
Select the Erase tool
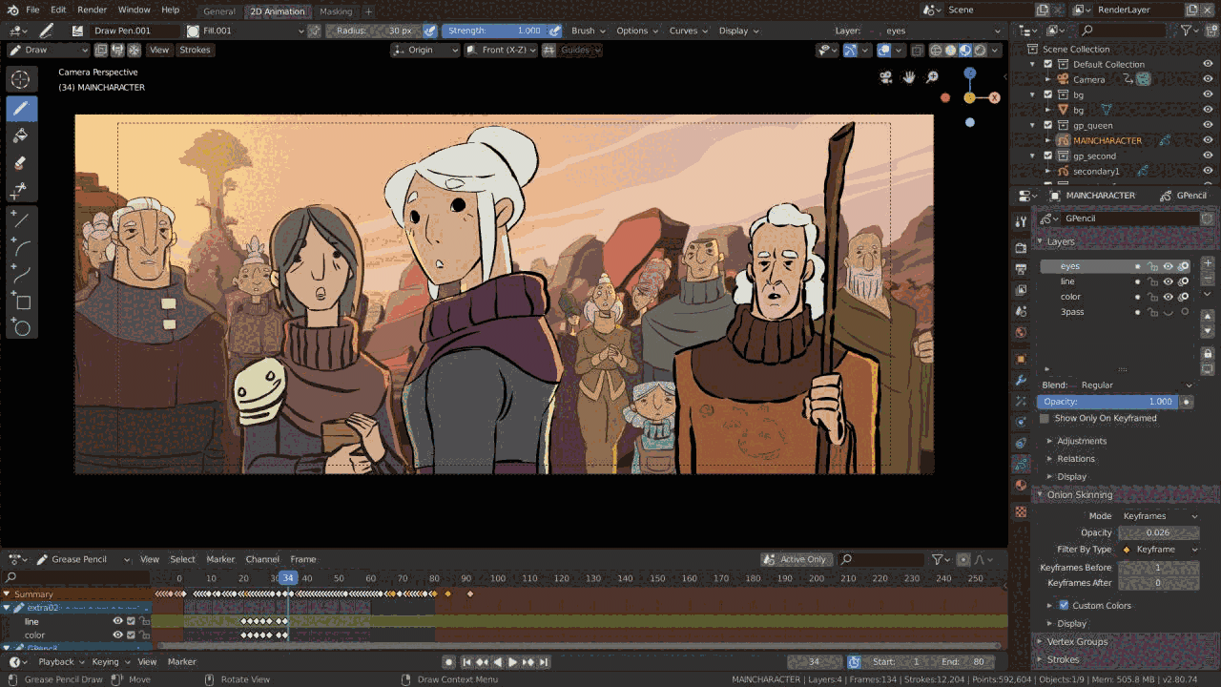pos(21,163)
